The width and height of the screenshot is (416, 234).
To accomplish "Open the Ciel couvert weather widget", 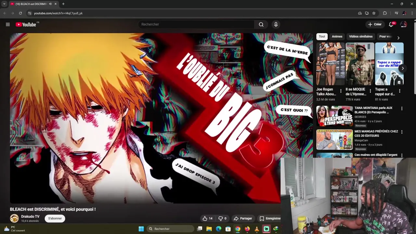I will point(15,229).
